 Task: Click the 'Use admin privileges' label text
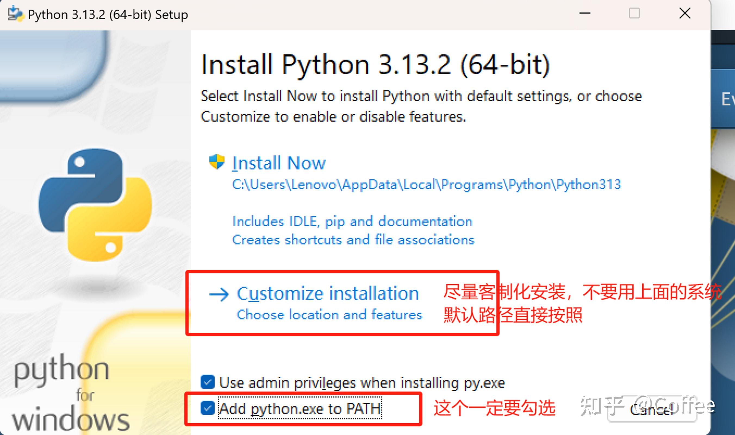(362, 383)
